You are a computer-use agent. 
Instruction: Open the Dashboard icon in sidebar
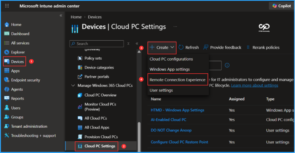[7, 34]
